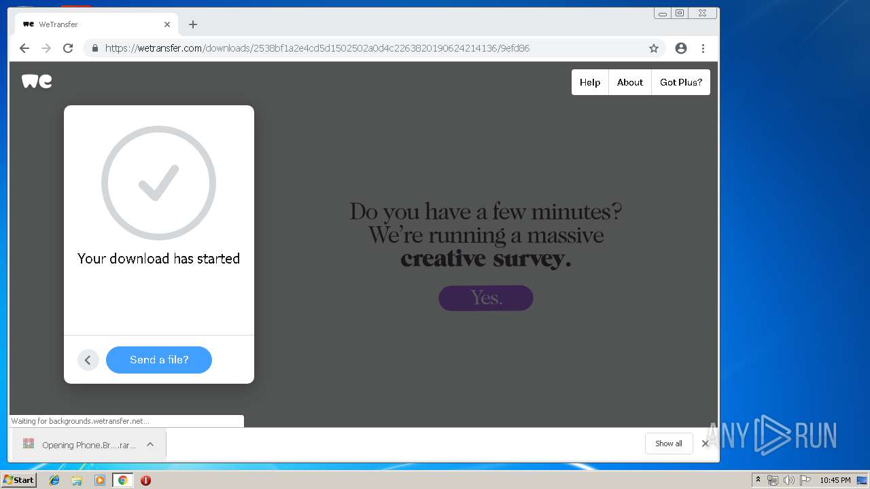Screen dimensions: 870x489
Task: Close the WeTransfer tab
Action: point(167,24)
